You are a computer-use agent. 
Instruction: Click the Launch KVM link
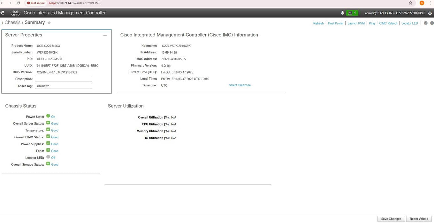(x=356, y=23)
